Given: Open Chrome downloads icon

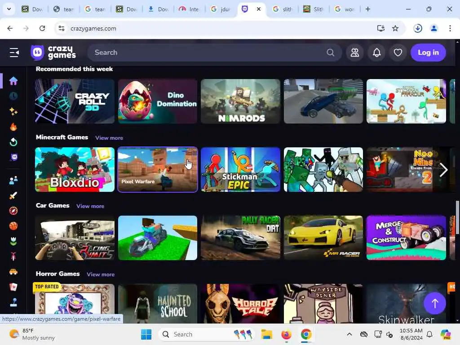Looking at the screenshot, I should 418,28.
